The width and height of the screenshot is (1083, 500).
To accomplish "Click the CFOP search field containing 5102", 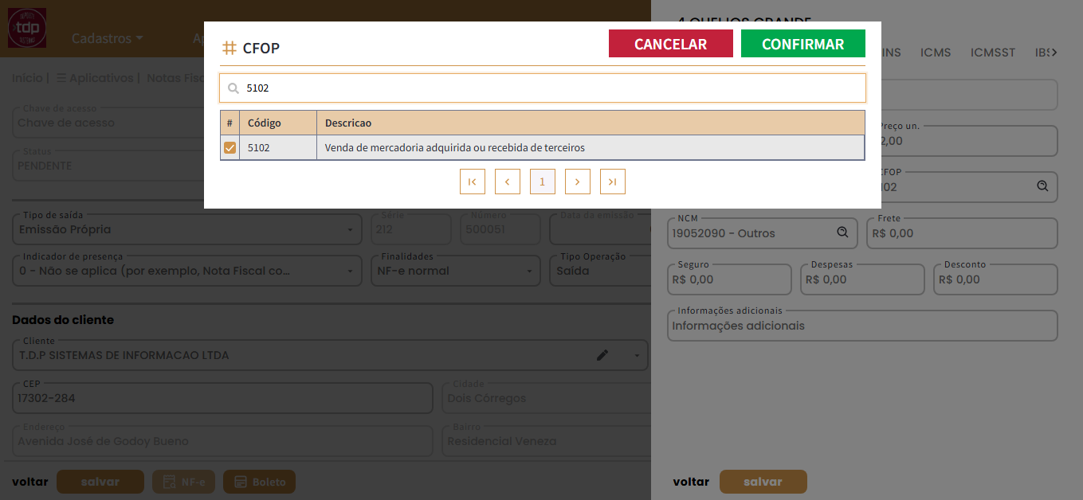I will (542, 88).
